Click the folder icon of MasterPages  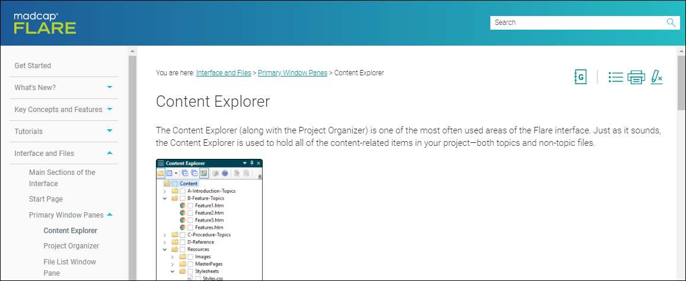pyautogui.click(x=183, y=264)
